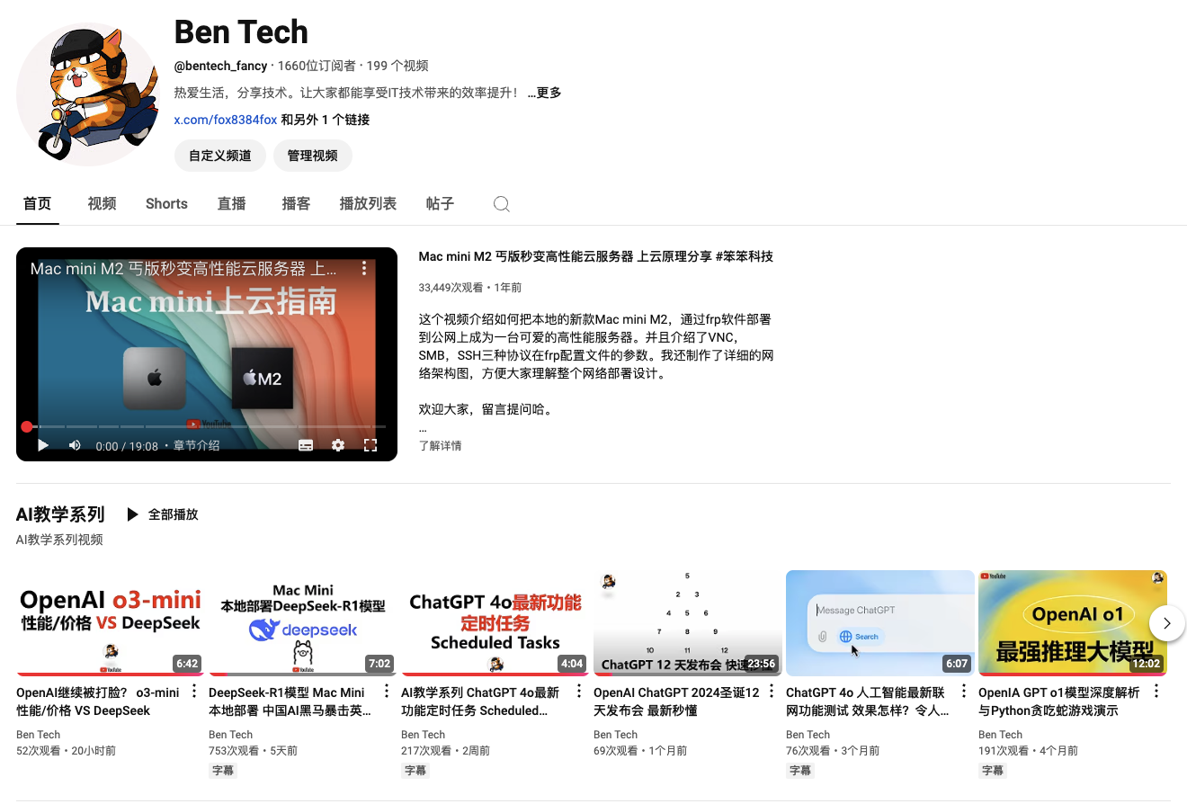Open the OpenAI o1 最强推理大模型 thumbnail
This screenshot has width=1187, height=804.
point(1073,622)
